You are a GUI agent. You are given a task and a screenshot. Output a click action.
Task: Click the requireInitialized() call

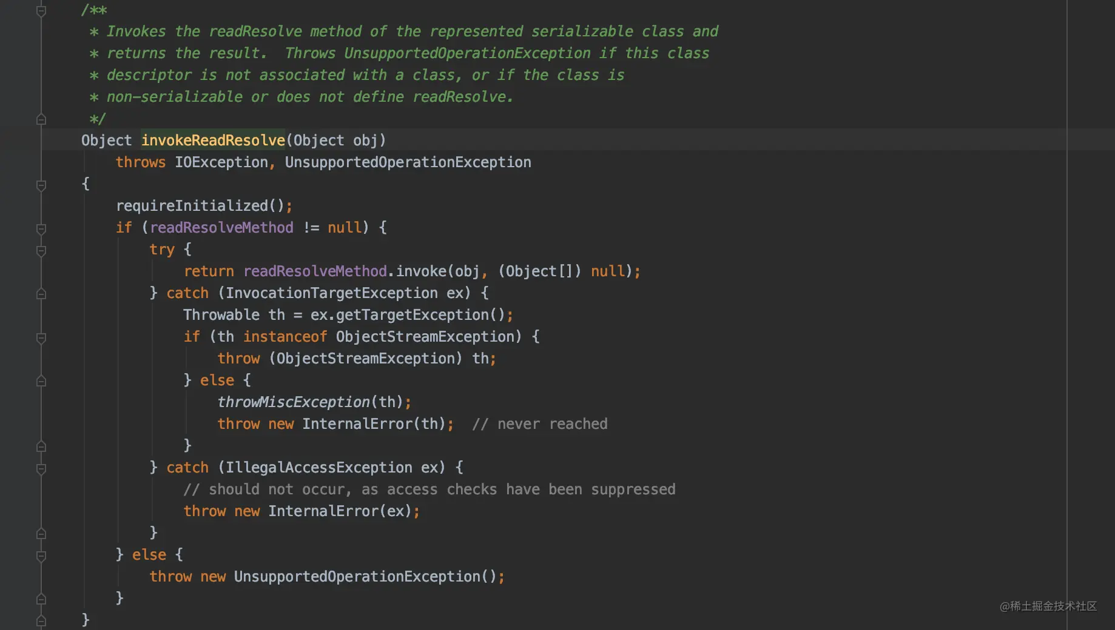pyautogui.click(x=200, y=206)
